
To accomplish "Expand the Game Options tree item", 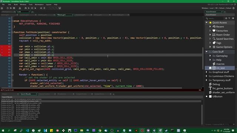I will (x=210, y=47).
